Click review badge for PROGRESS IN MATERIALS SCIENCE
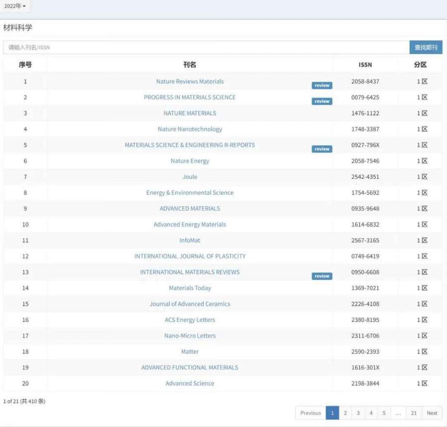This screenshot has width=447, height=427. (322, 101)
